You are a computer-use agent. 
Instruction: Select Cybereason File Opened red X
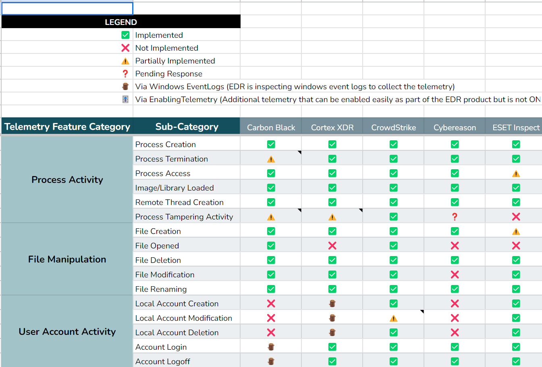pyautogui.click(x=455, y=246)
